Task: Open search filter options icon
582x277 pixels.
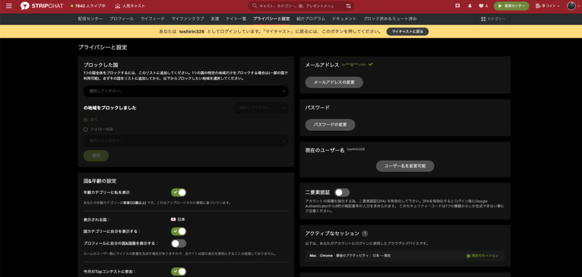Action: 348,6
